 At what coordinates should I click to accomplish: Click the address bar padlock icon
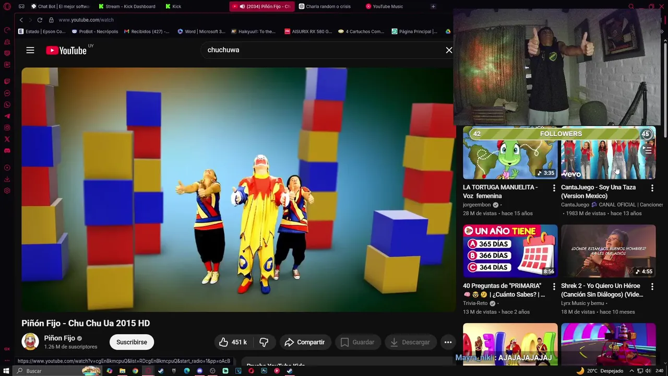[51, 20]
